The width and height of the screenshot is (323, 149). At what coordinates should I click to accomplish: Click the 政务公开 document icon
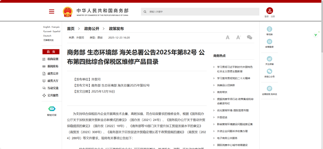point(44,74)
